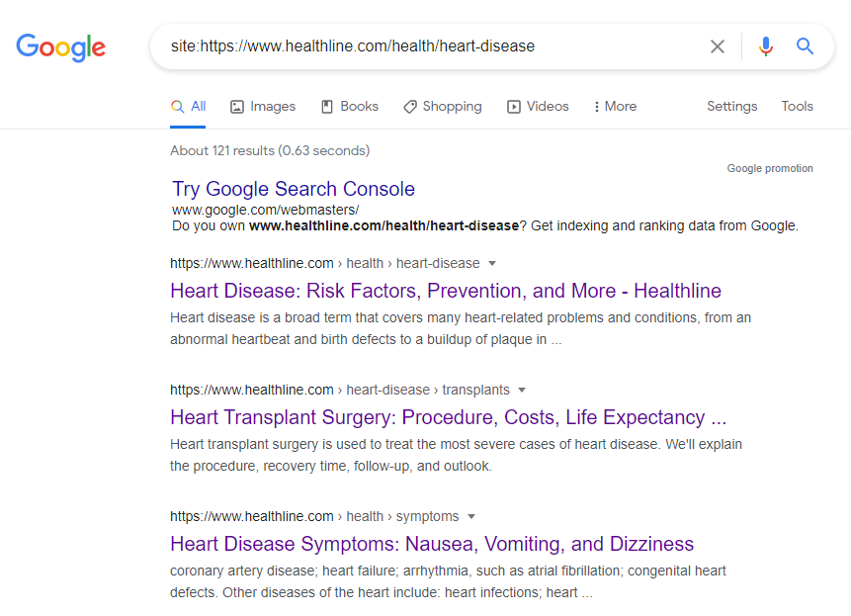Clear the search box with X icon
This screenshot has width=851, height=616.
pyautogui.click(x=718, y=46)
